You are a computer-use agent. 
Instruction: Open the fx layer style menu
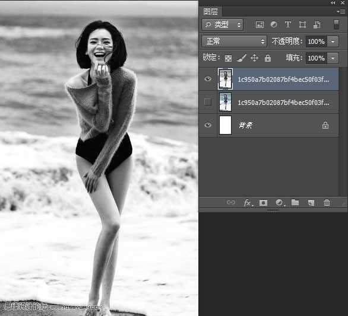[x=248, y=203]
